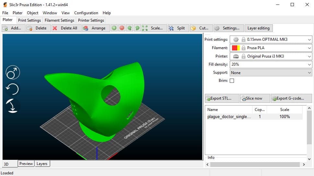Open the Window menu
The height and width of the screenshot is (176, 314).
tap(50, 13)
